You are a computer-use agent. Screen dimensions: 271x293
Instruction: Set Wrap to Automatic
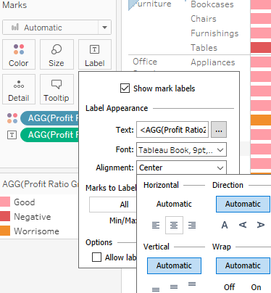[243, 265]
